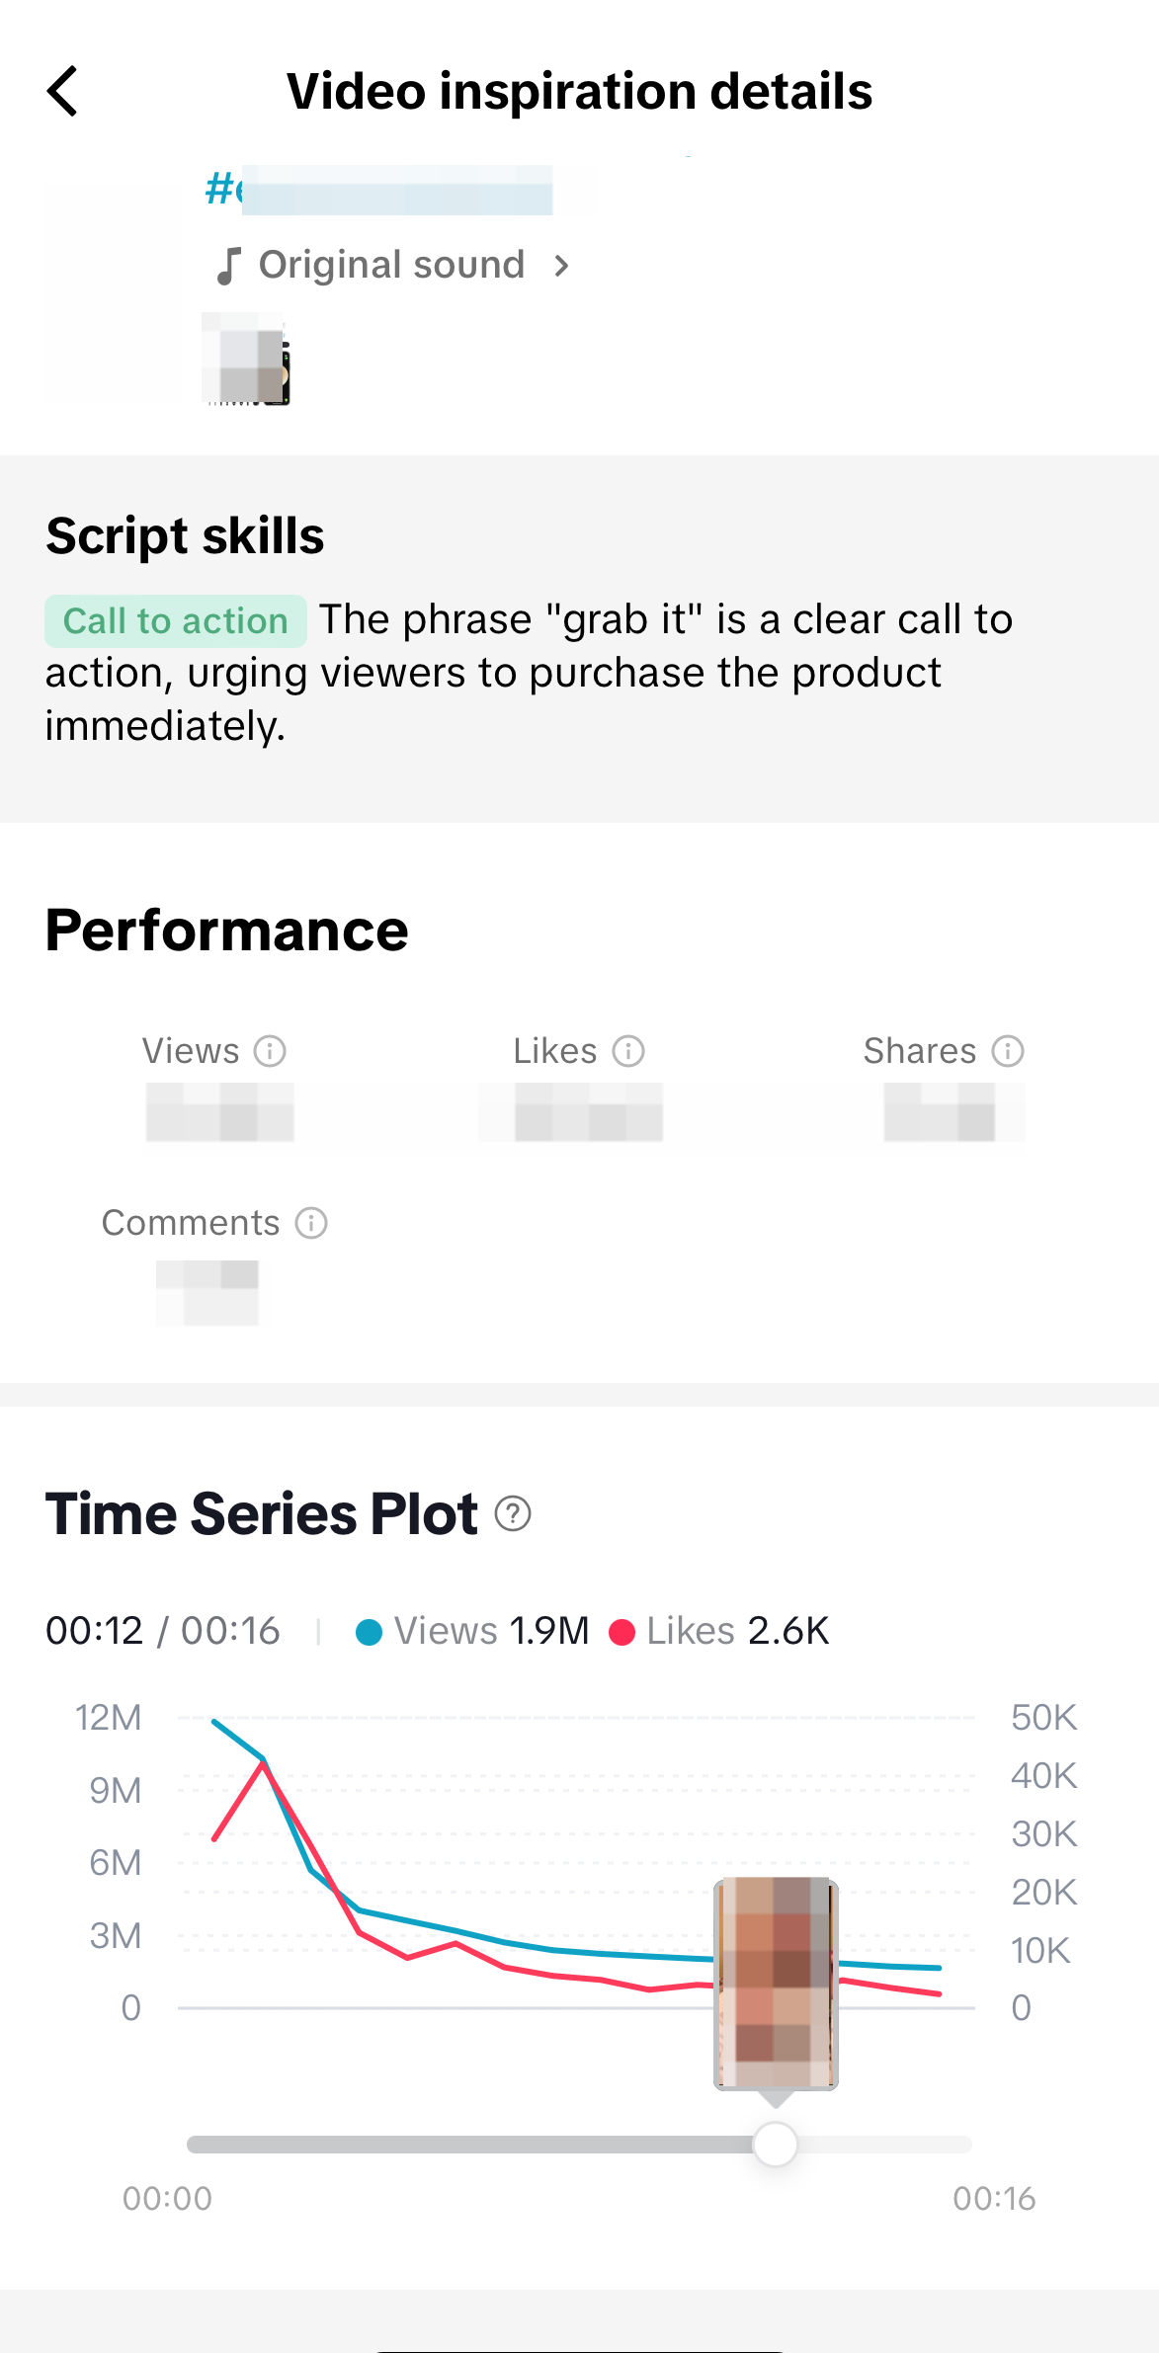The width and height of the screenshot is (1159, 2353).
Task: Tap the music note icon
Action: [228, 266]
